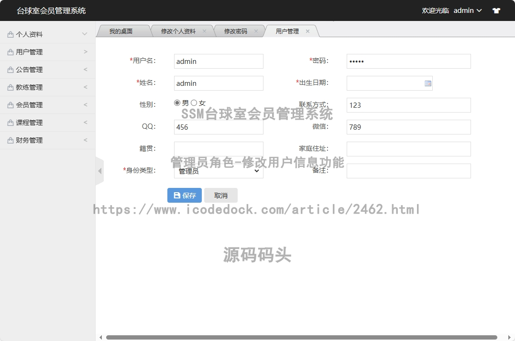
Task: Focus the QQ field containing 456
Action: point(219,127)
